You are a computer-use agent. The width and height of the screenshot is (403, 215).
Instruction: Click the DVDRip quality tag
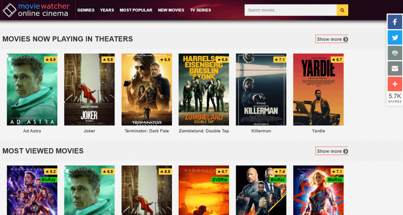220,180
